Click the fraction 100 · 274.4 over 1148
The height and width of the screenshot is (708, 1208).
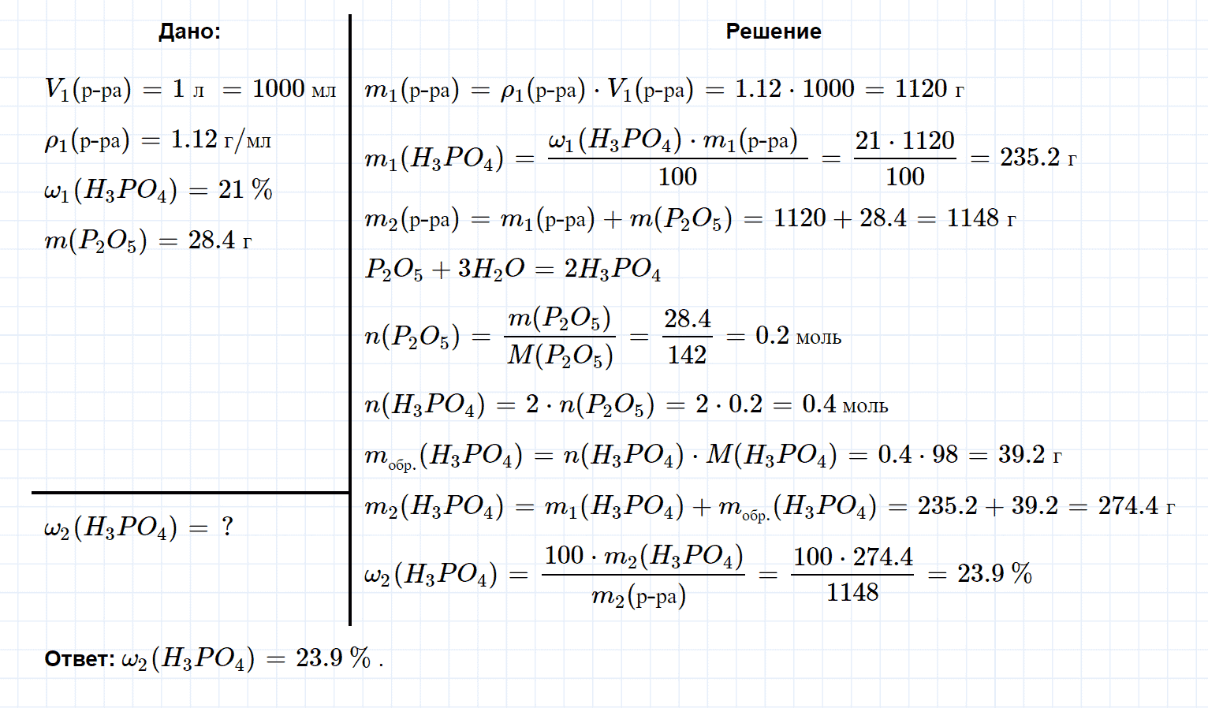[x=852, y=575]
